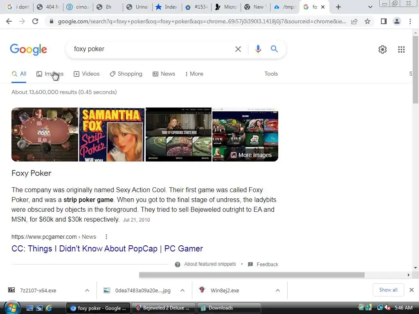This screenshot has height=314, width=419.
Task: Open the Tools search options
Action: coord(271,74)
